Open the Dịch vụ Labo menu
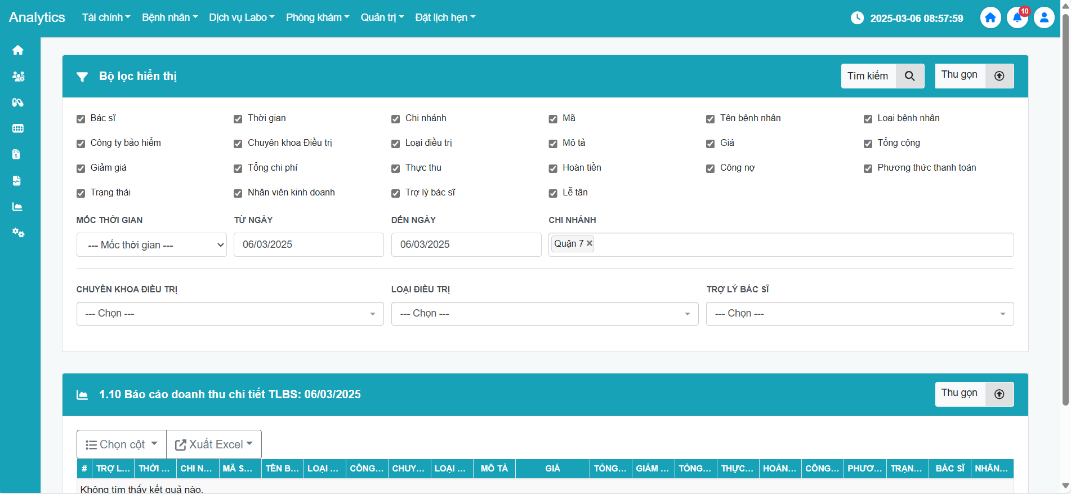 tap(242, 17)
